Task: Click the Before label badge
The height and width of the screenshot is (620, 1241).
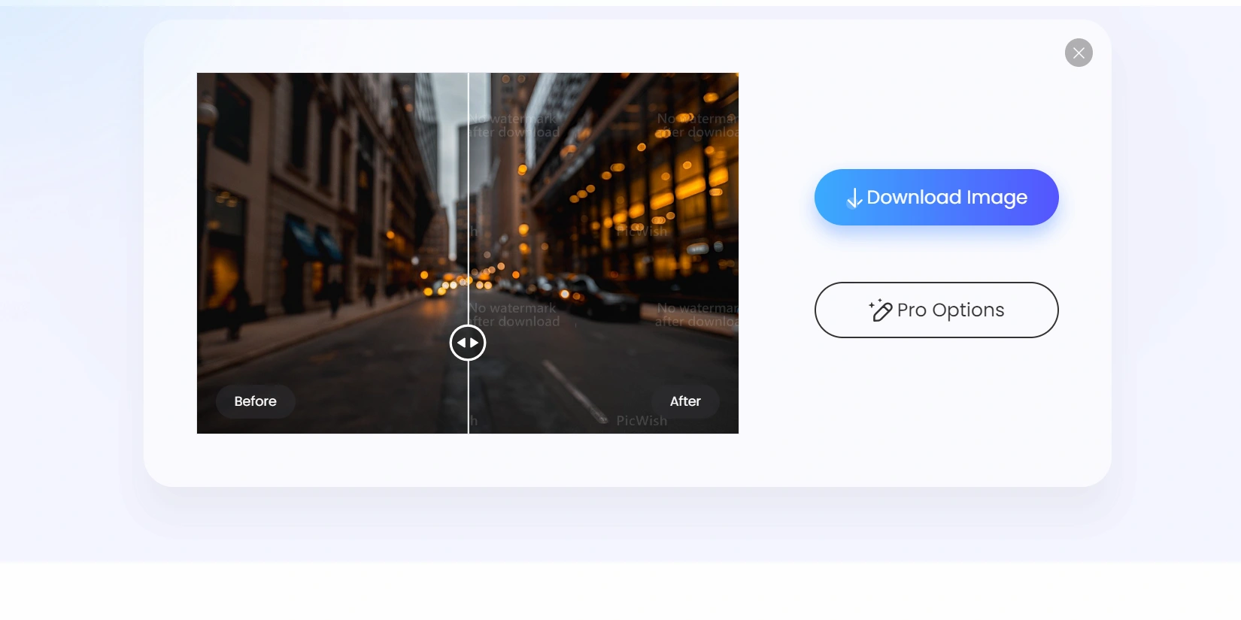Action: tap(255, 401)
